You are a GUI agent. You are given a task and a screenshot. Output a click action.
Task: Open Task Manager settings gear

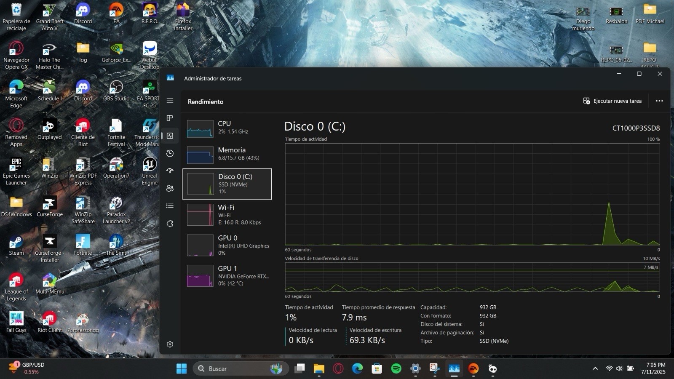pos(170,344)
